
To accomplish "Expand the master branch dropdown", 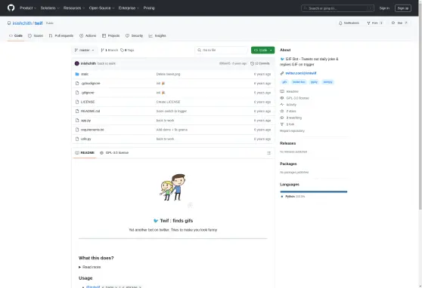I will pos(85,51).
